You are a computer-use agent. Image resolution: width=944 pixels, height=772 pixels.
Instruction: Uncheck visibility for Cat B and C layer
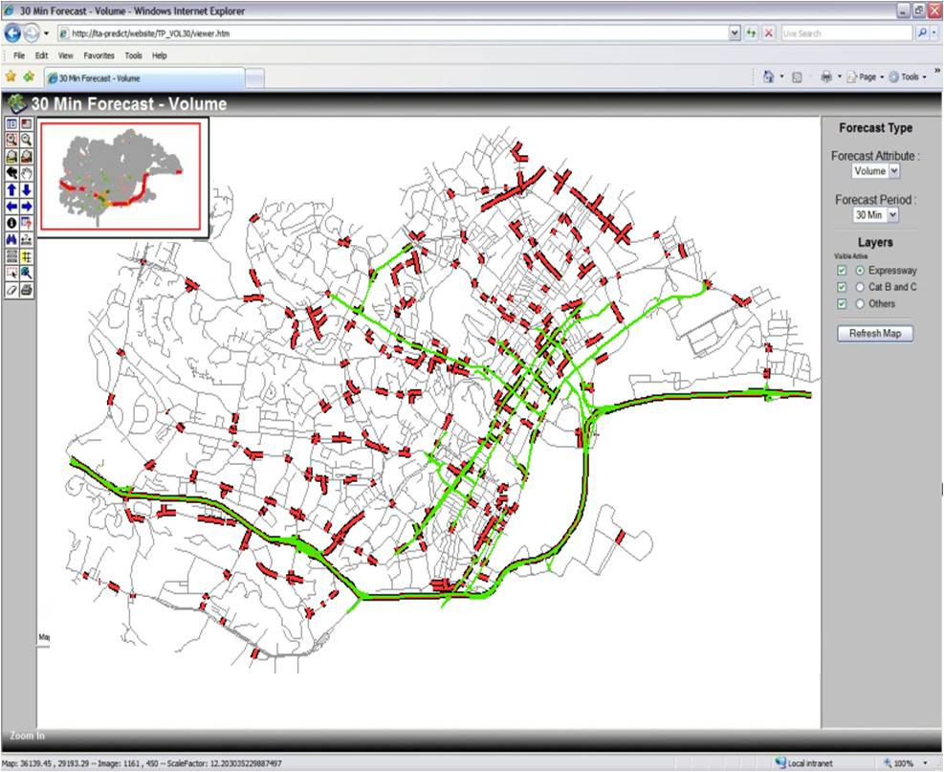pyautogui.click(x=842, y=287)
